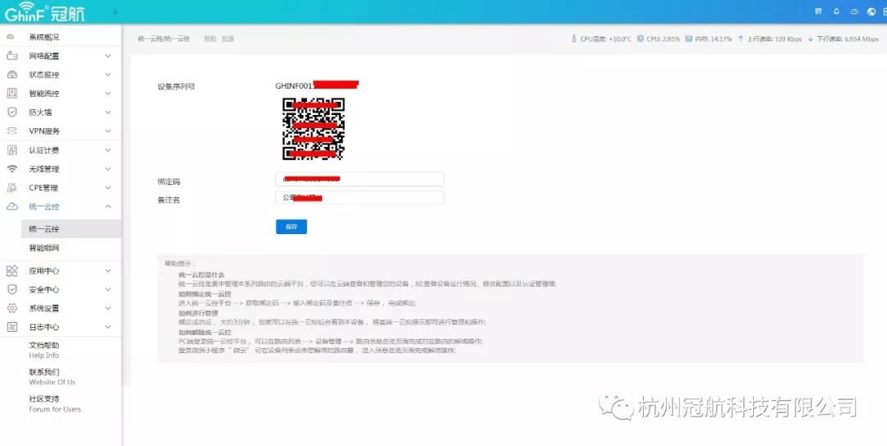
Task: Click the CPU usage chip icon
Action: 641,39
